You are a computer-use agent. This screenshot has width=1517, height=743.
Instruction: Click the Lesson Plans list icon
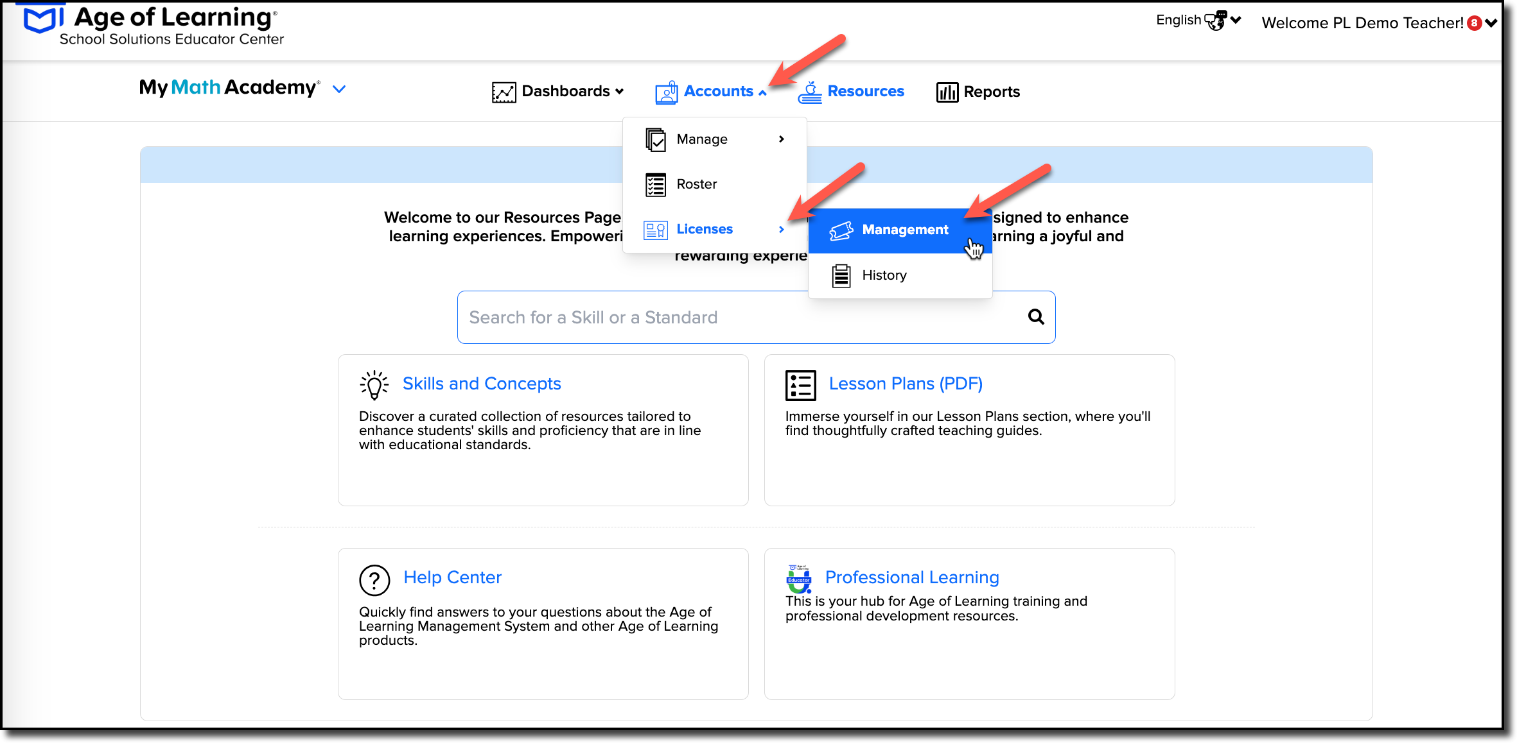pos(800,385)
